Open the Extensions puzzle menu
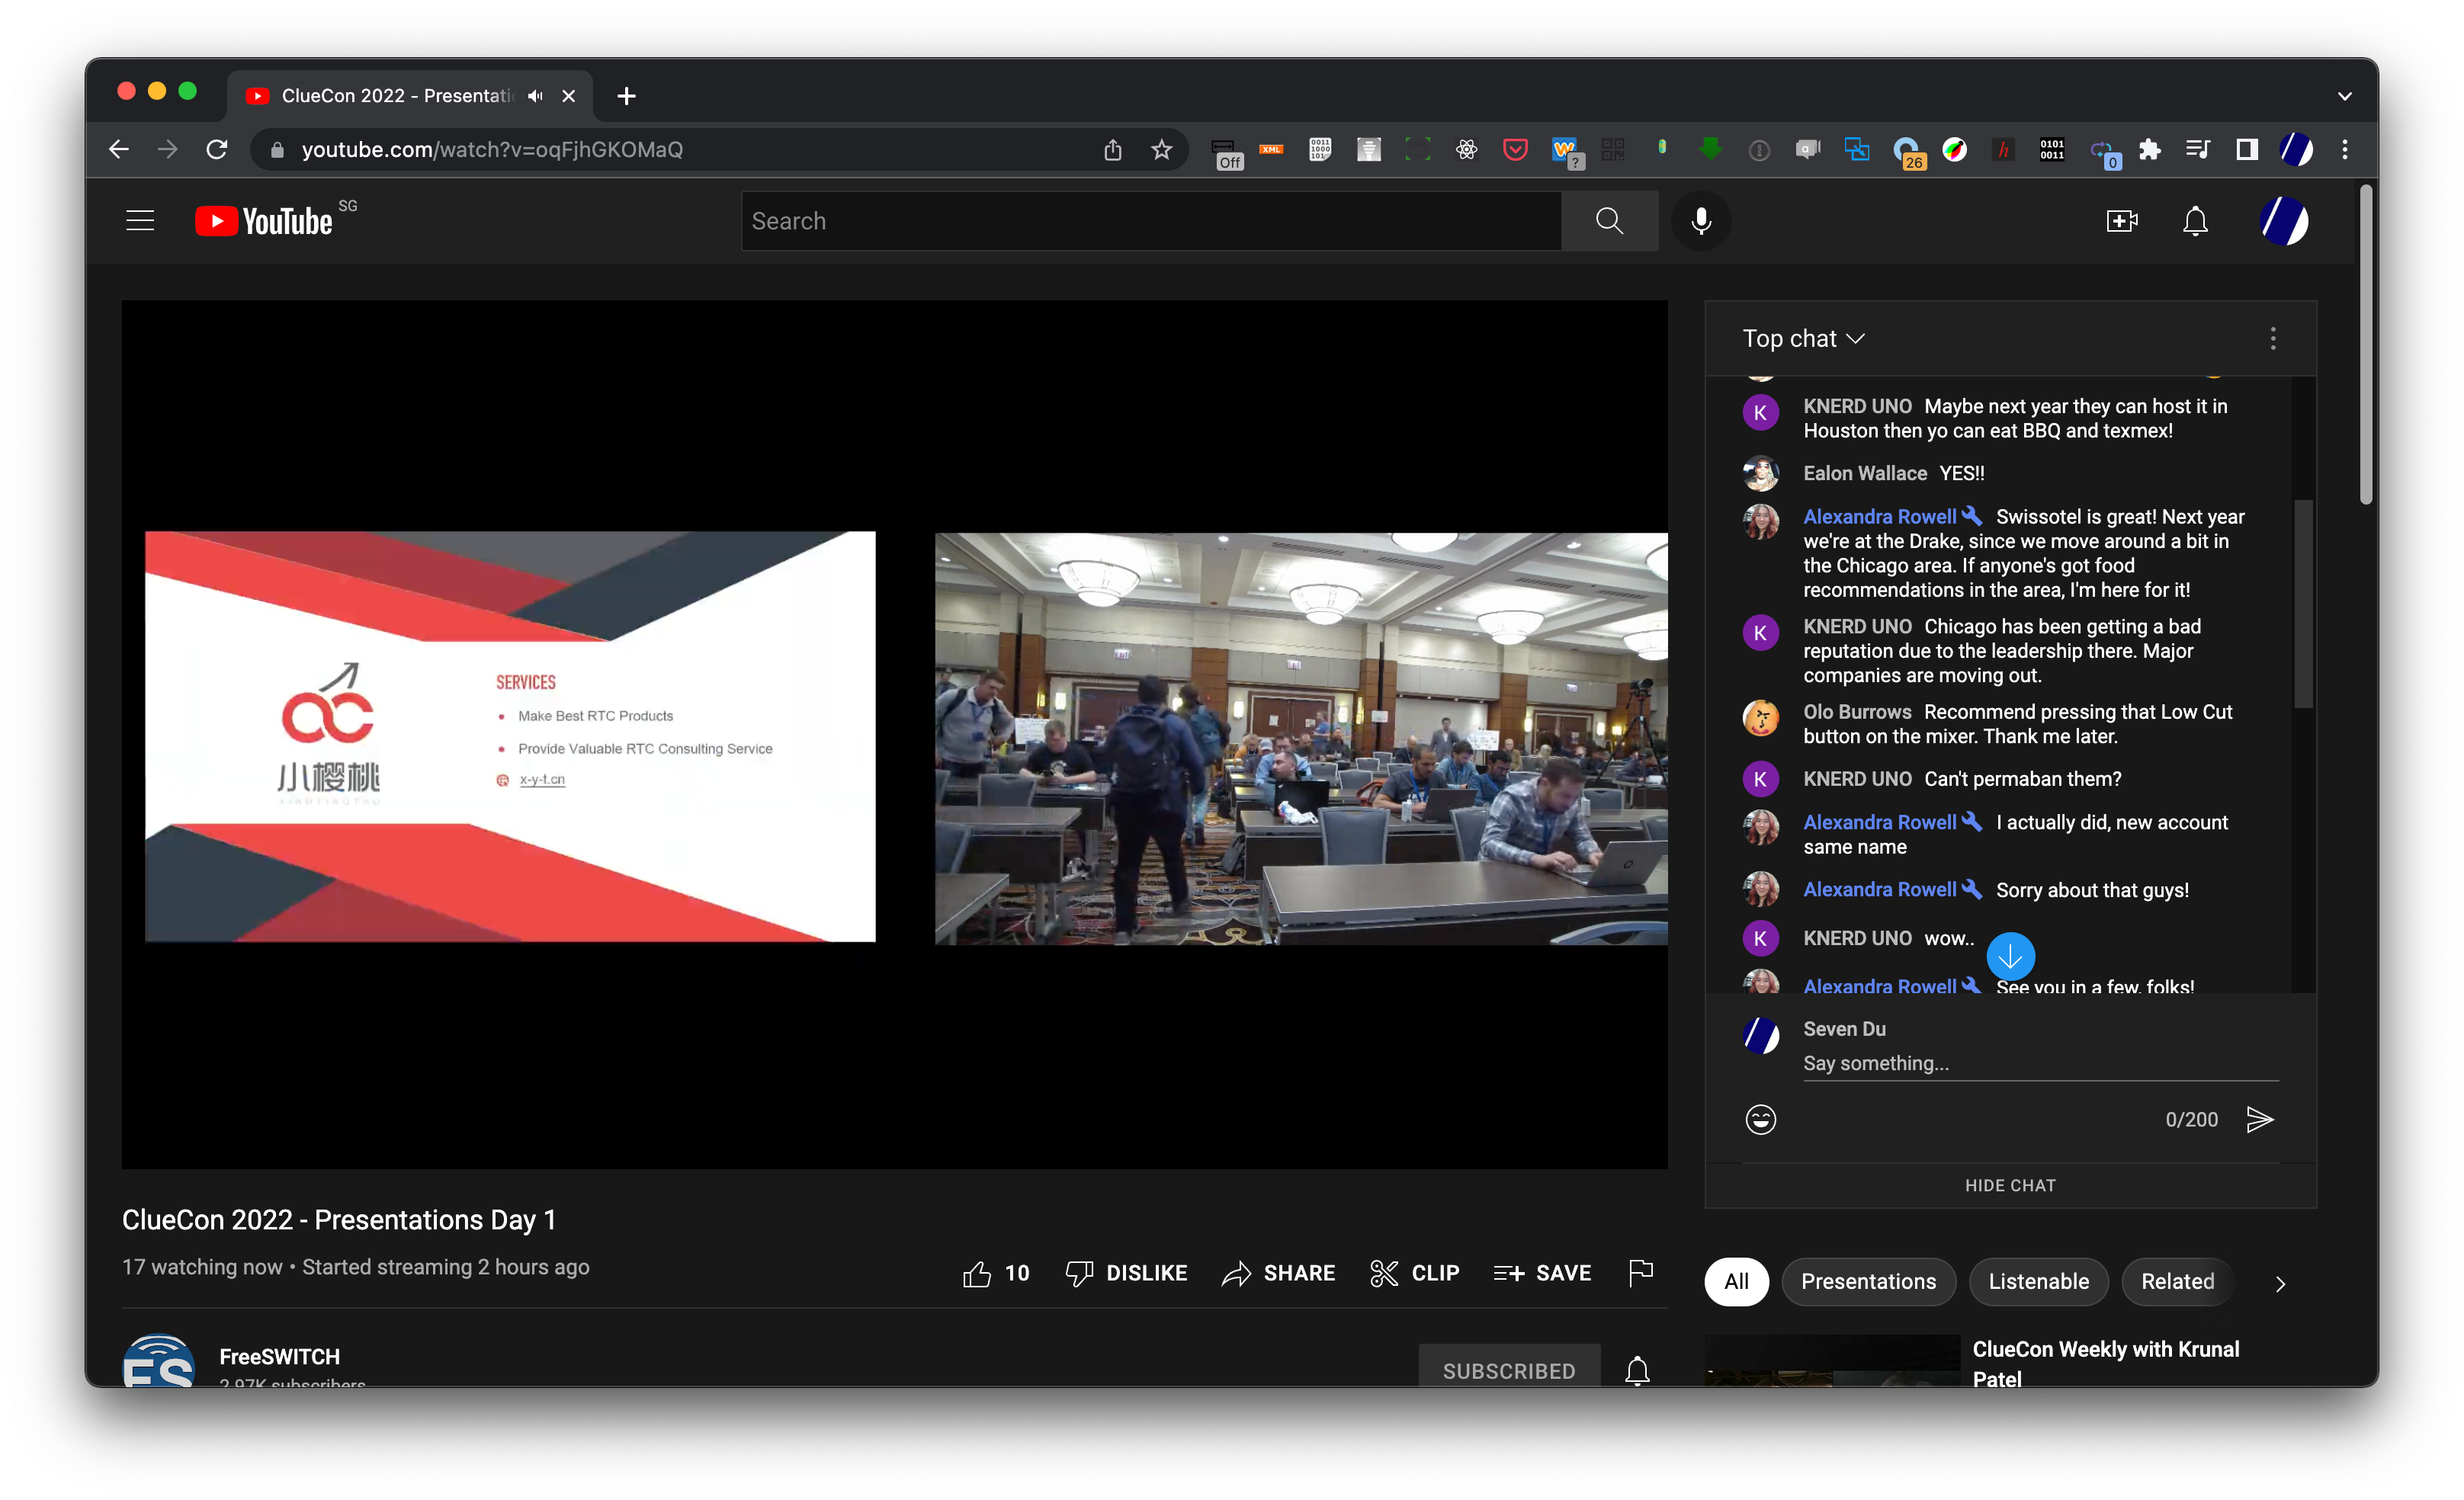 click(x=2149, y=150)
